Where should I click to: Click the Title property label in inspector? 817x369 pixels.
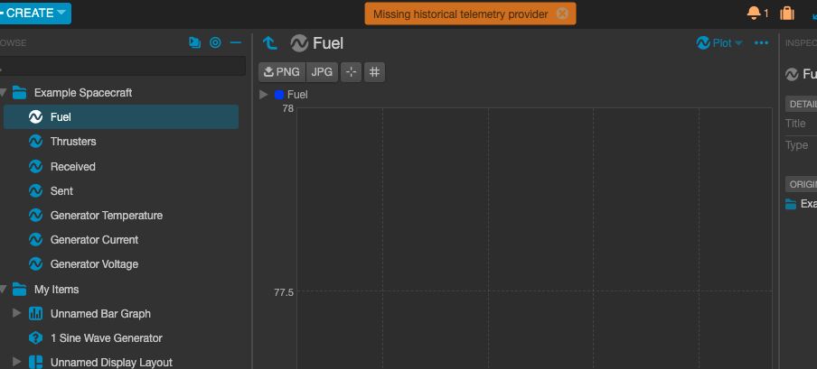click(795, 124)
